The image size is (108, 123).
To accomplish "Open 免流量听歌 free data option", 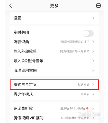I will (x=54, y=108).
